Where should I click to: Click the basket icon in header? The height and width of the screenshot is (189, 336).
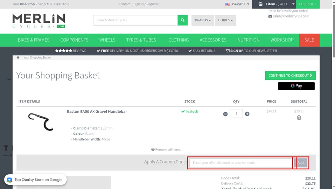click(x=260, y=4)
